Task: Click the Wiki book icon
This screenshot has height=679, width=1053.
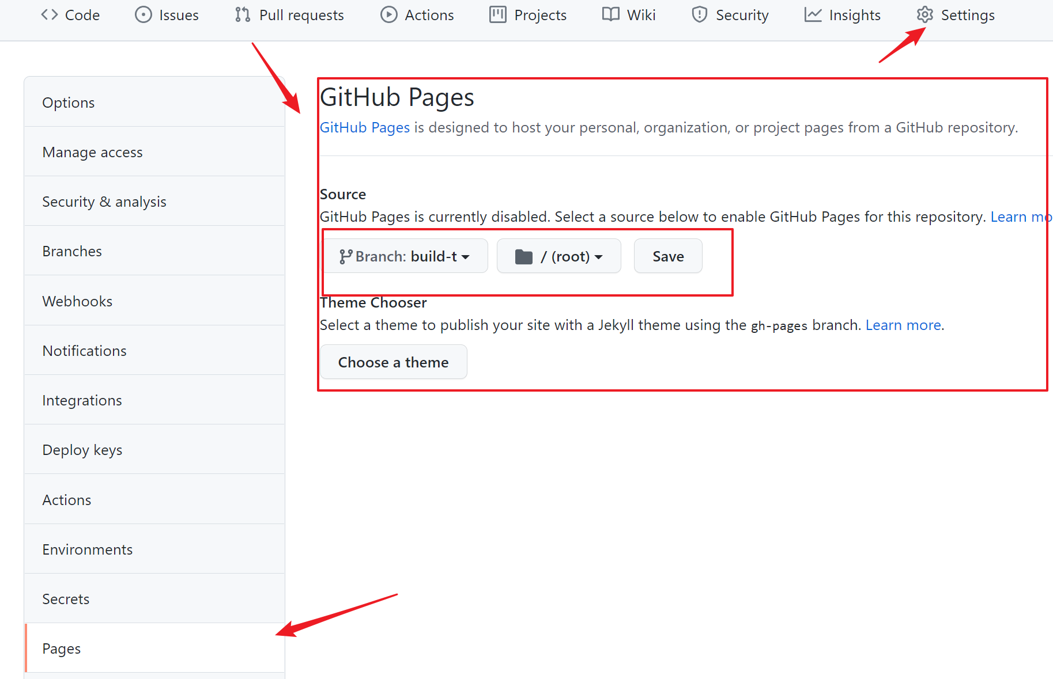Action: 611,15
